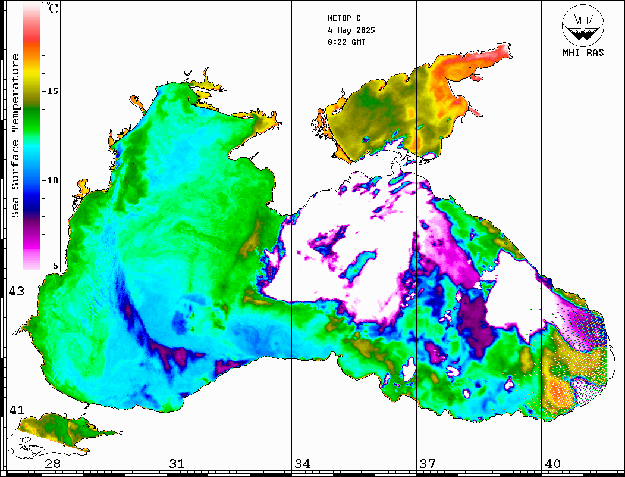Click the '5' tick on the color scale
The image size is (625, 477).
[55, 266]
